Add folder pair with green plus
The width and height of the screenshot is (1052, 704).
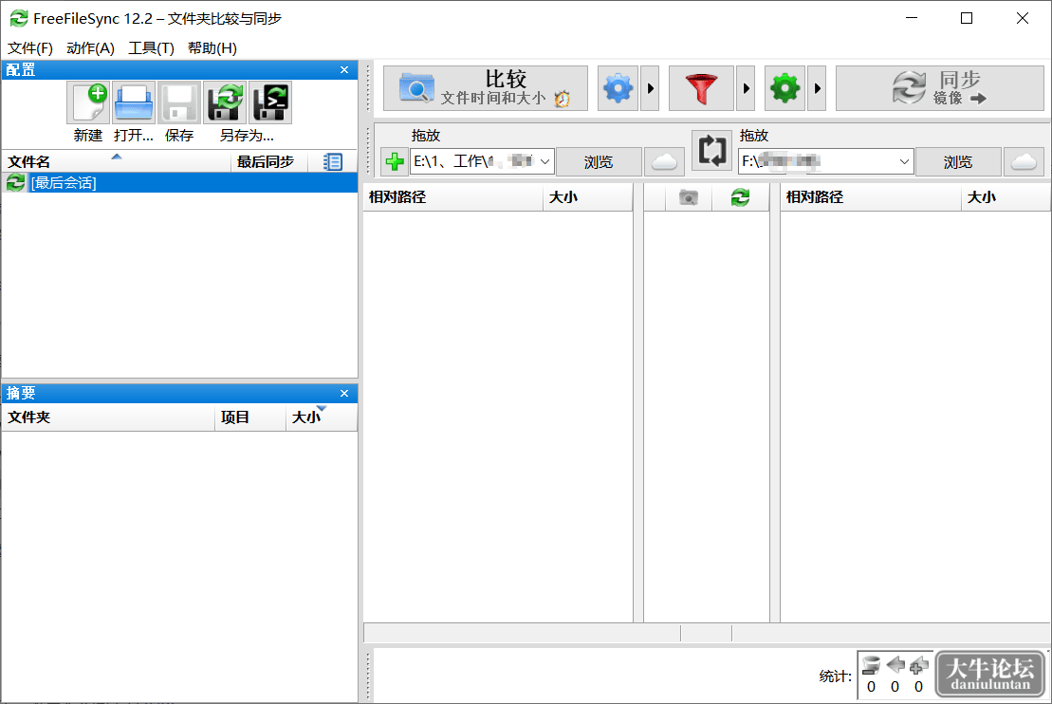pyautogui.click(x=395, y=161)
